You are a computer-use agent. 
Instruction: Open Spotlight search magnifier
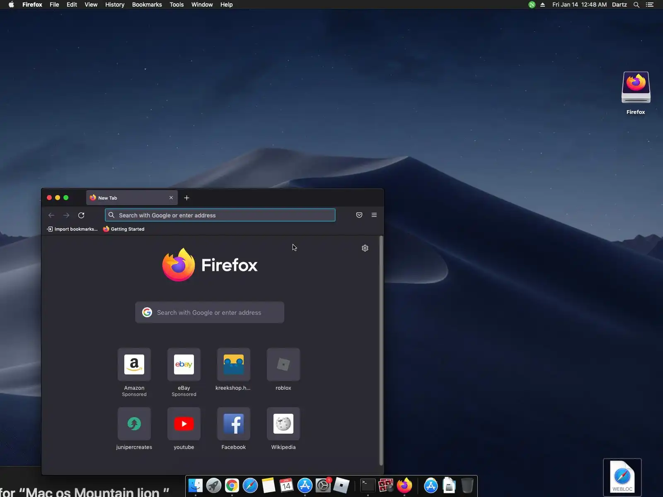636,5
